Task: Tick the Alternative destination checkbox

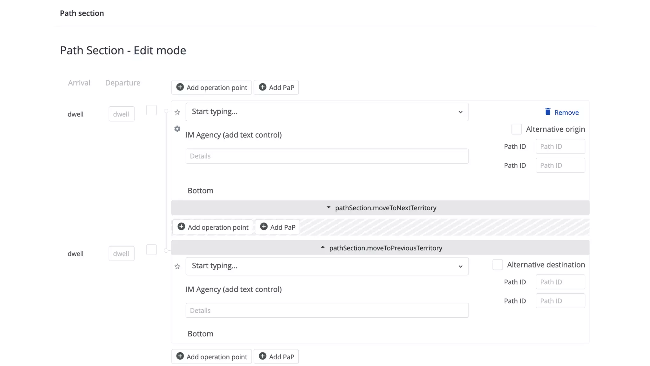Action: pos(497,265)
